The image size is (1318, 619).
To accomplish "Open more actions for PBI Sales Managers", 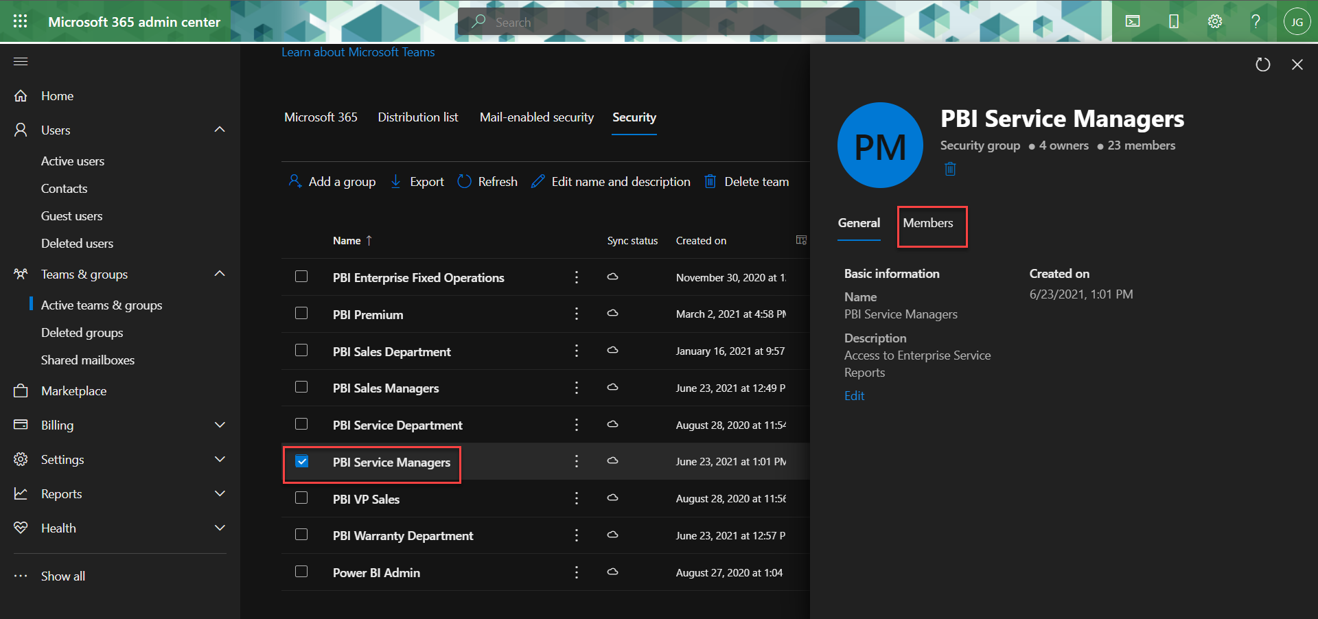I will (x=577, y=388).
